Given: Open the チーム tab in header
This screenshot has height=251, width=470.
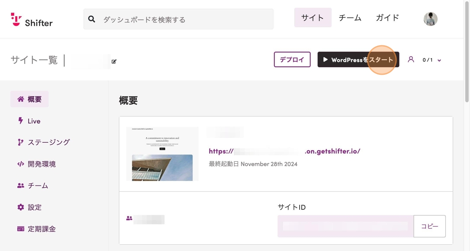Looking at the screenshot, I should coord(350,18).
